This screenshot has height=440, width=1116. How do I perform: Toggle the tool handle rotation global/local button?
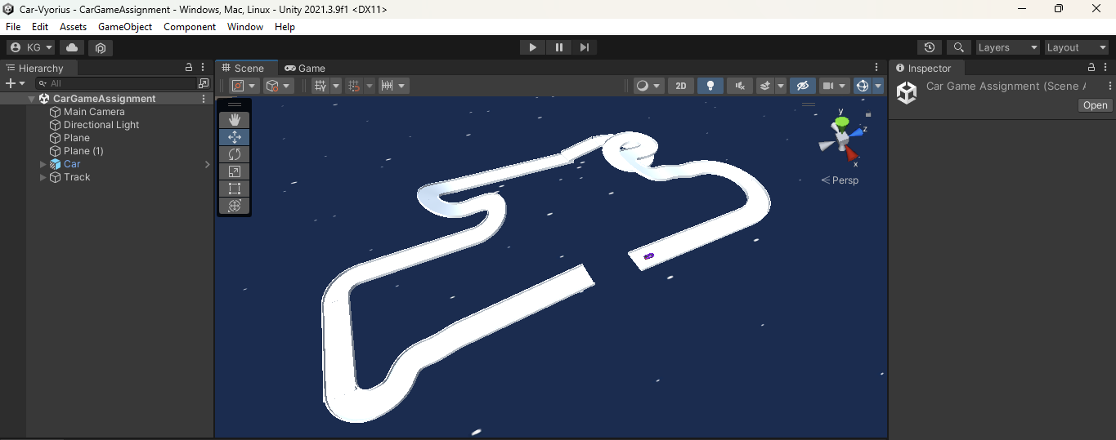pos(279,86)
